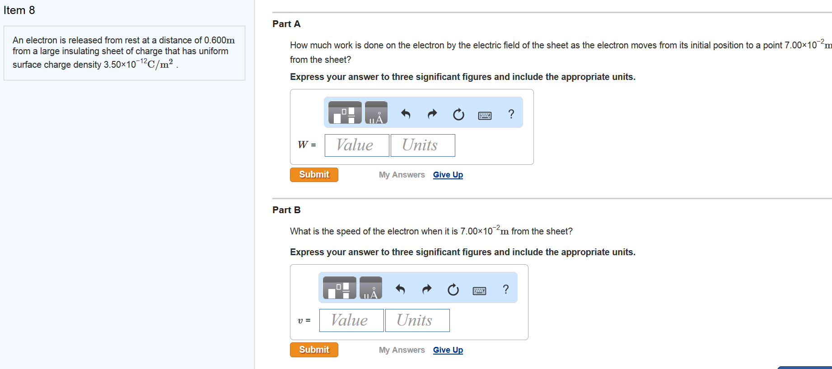Show keyboard shortcuts in Part B toolbar

click(479, 291)
